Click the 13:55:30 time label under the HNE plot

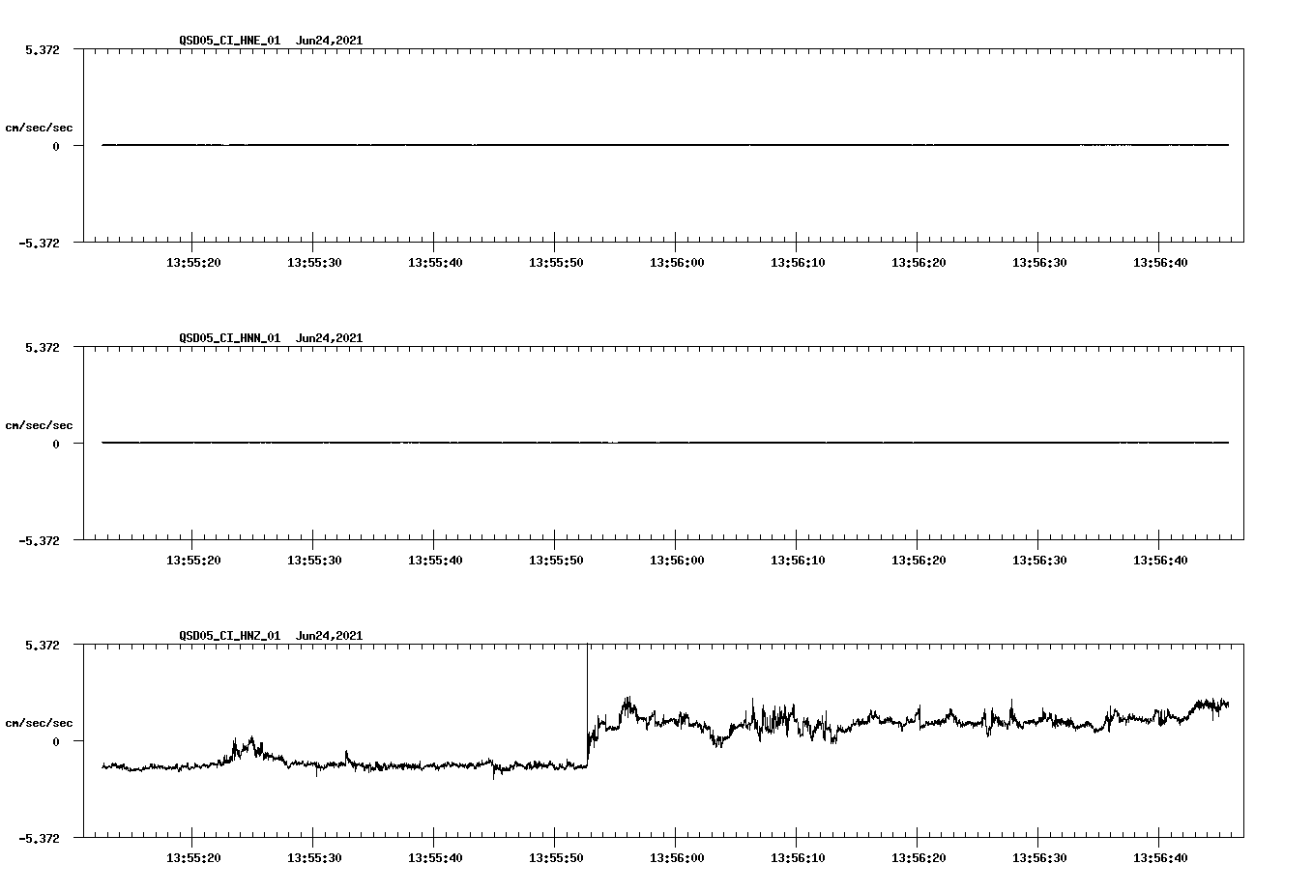[314, 262]
